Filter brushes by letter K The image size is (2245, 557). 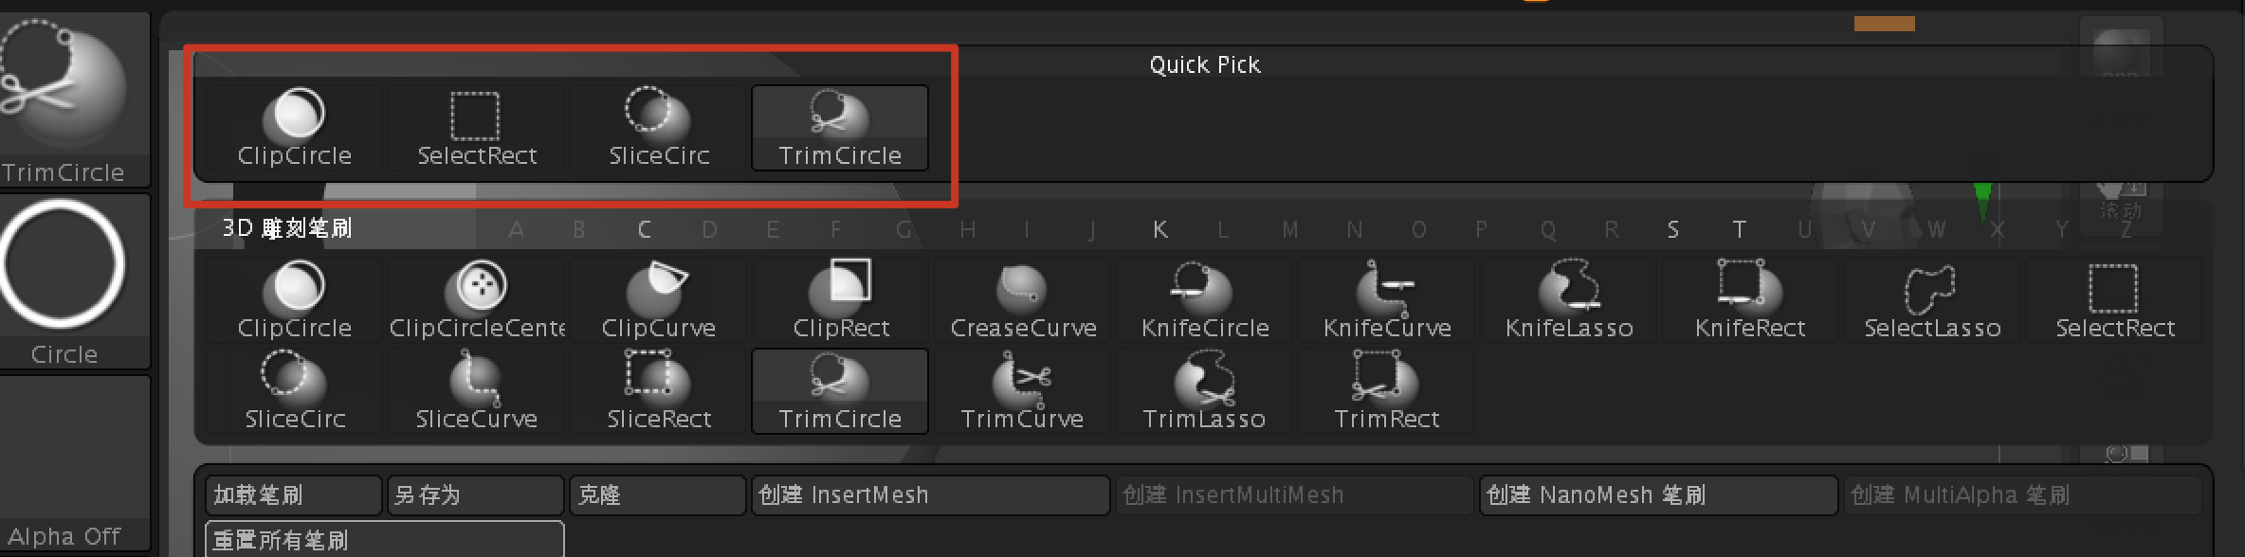1159,229
